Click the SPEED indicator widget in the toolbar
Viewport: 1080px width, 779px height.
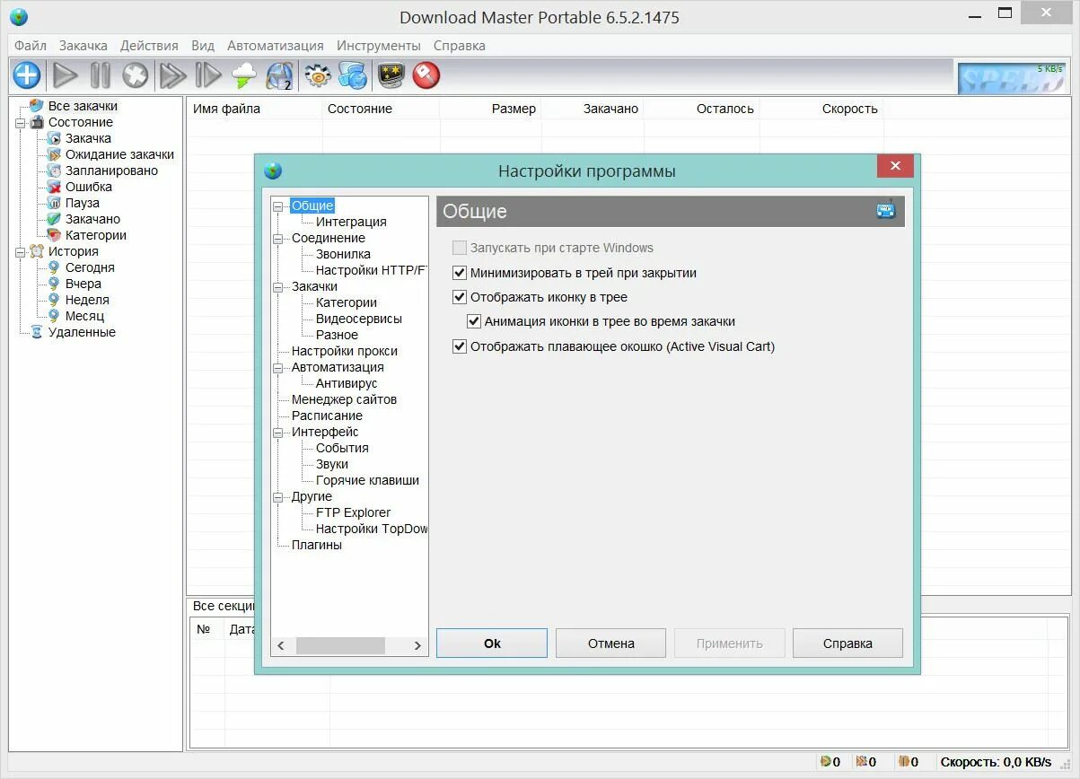click(x=1012, y=78)
